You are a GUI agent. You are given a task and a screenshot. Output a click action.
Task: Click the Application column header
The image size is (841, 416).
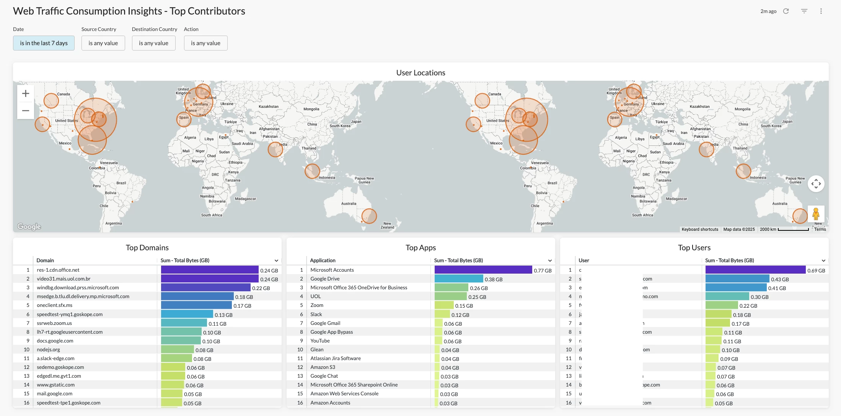(323, 260)
